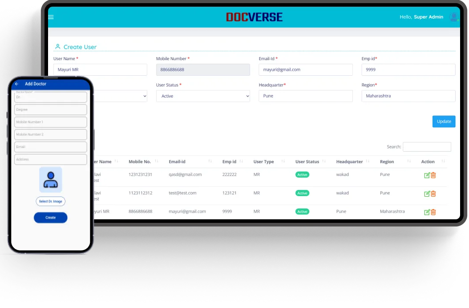Viewport: 469px width, 308px height.
Task: Edit the mayuri@gmail.com user row
Action: (427, 212)
